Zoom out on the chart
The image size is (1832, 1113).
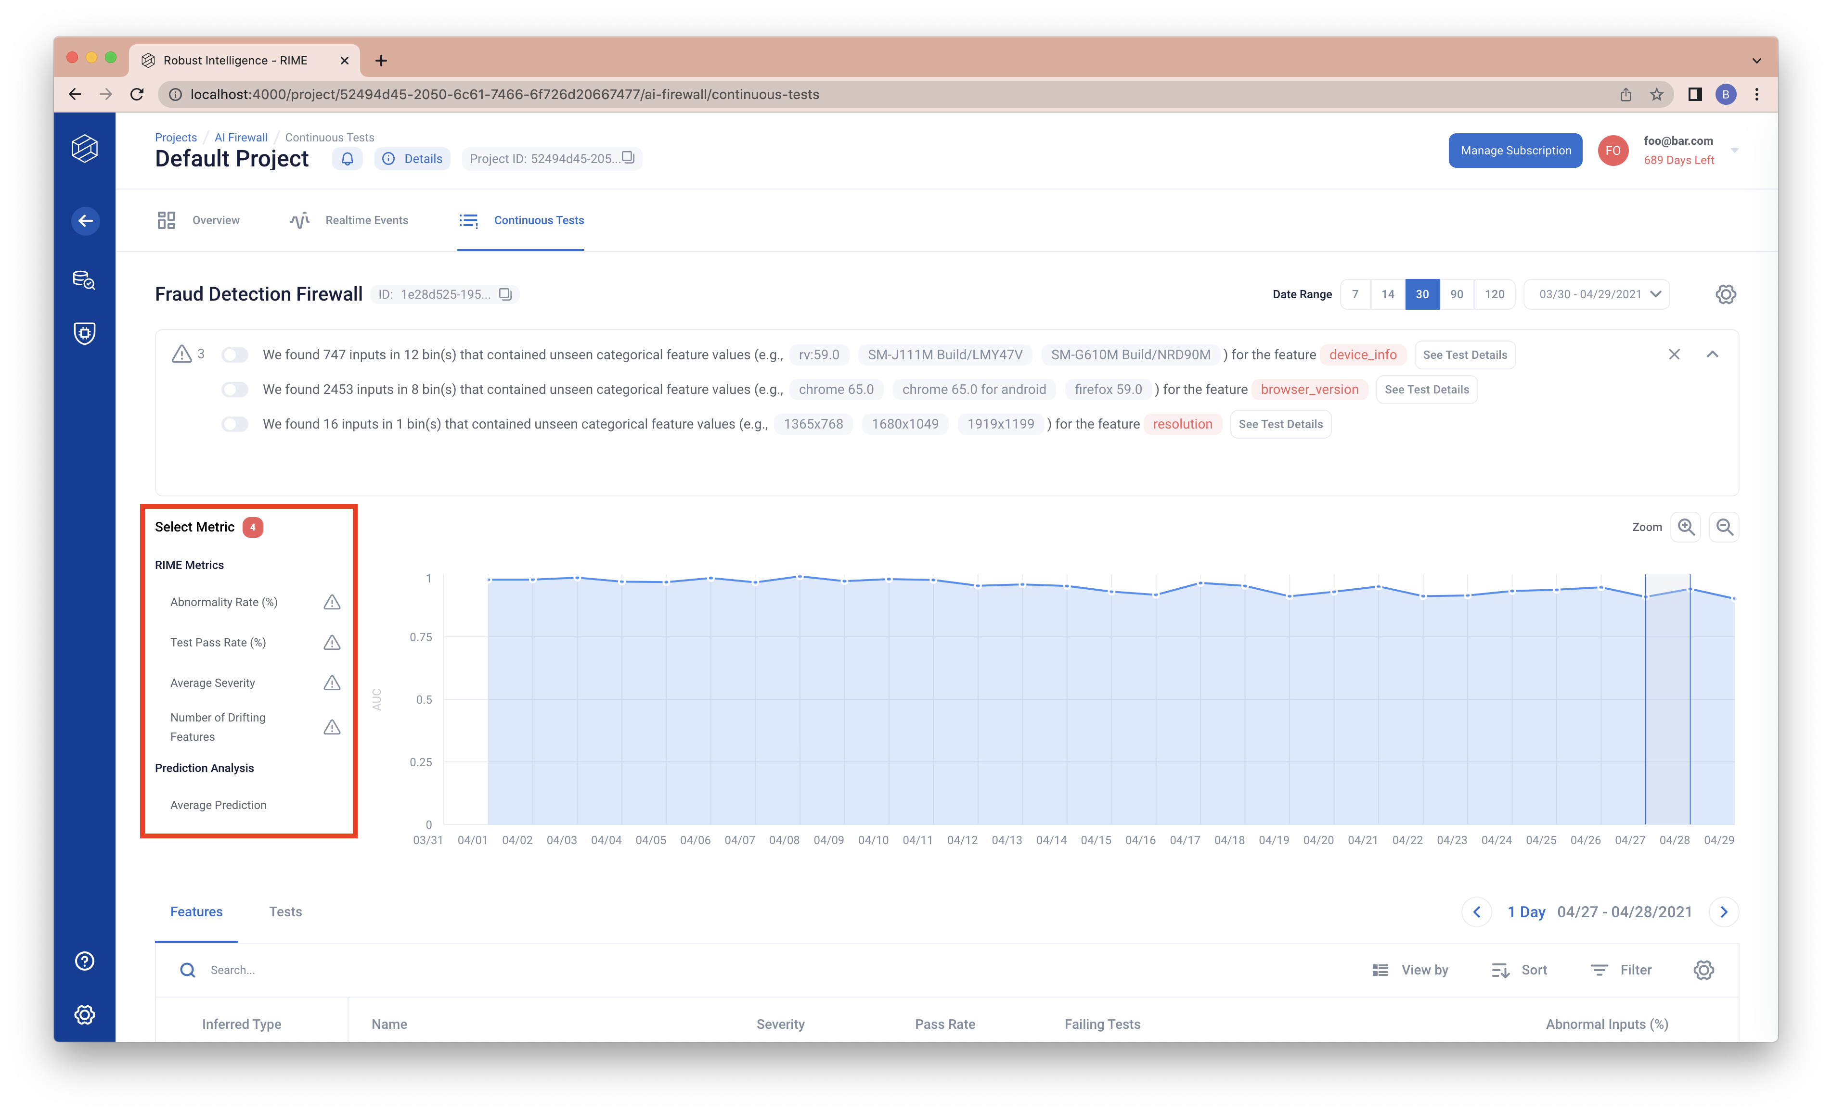pyautogui.click(x=1724, y=527)
